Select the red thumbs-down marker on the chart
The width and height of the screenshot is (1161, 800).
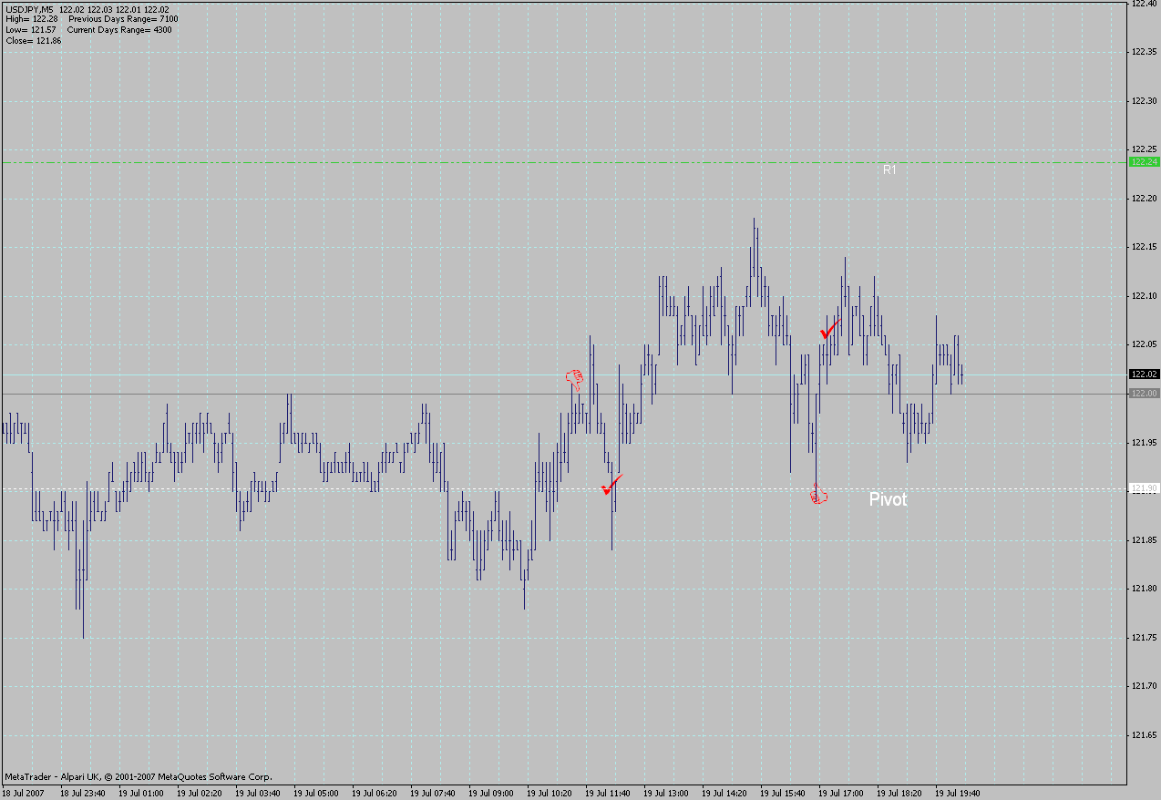574,379
